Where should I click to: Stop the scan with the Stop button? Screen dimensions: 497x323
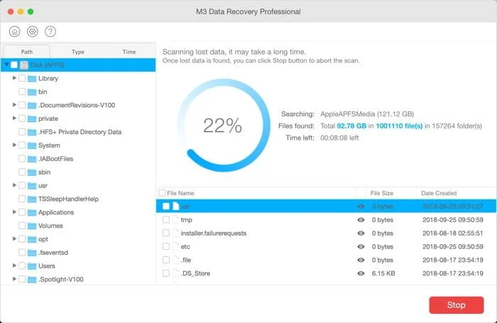click(x=457, y=305)
